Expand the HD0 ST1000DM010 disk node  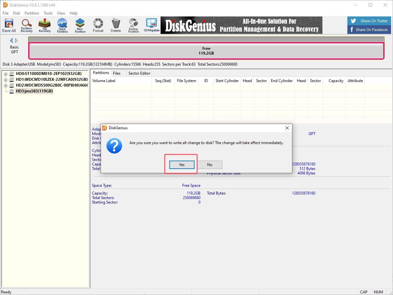click(6, 74)
